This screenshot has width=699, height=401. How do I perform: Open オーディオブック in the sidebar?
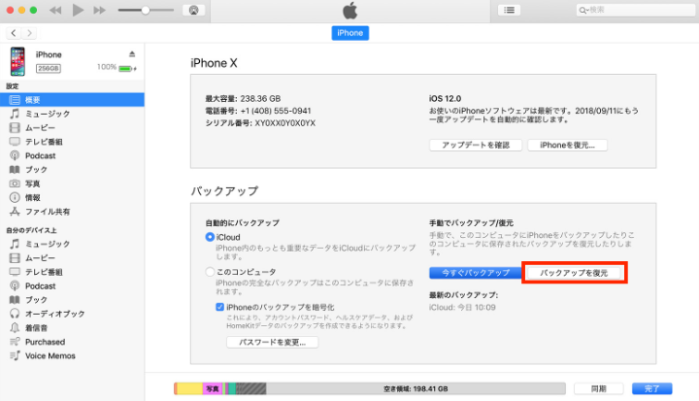(72, 314)
